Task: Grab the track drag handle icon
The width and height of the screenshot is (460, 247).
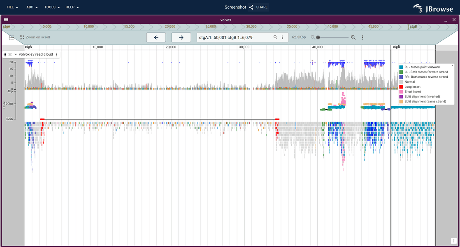Action: 5,54
